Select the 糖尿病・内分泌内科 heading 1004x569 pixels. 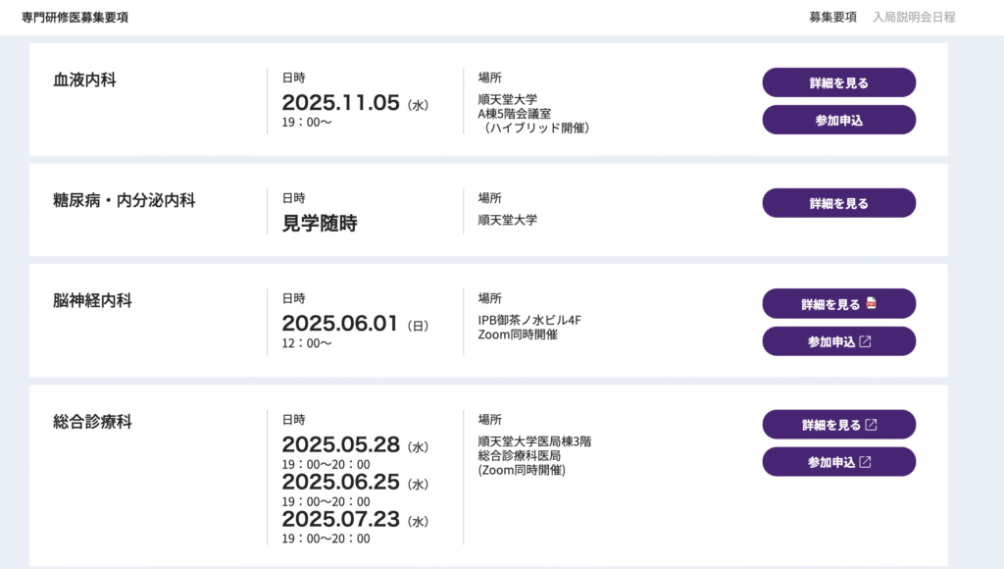point(124,201)
